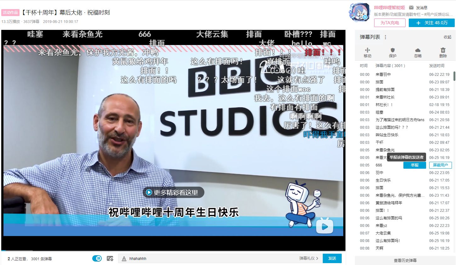Click the video progress bar under player

[173, 251]
